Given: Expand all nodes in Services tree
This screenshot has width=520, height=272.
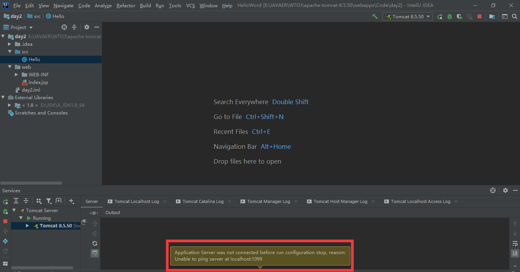Looking at the screenshot, I should click(16, 201).
